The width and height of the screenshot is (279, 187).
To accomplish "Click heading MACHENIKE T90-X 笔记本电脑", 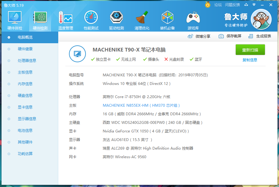I will tap(129, 50).
